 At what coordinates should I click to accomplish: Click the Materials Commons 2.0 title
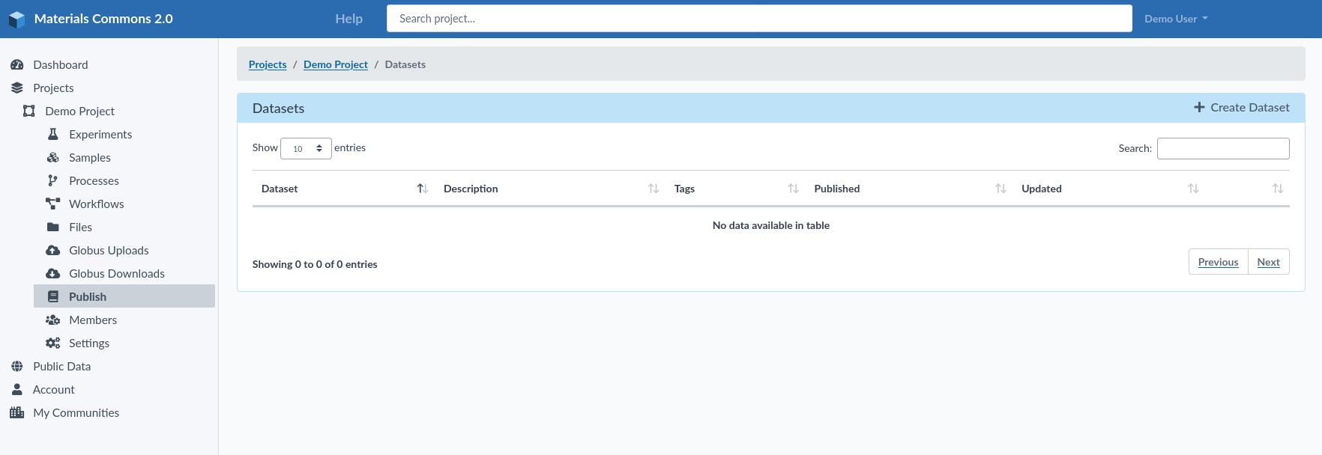point(103,19)
